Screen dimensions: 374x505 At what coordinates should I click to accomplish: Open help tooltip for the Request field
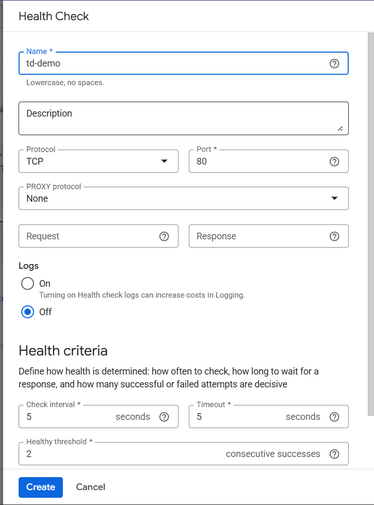coord(164,236)
